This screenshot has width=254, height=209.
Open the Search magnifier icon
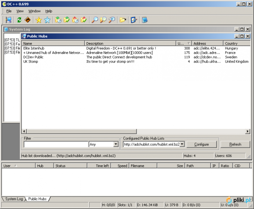95,20
